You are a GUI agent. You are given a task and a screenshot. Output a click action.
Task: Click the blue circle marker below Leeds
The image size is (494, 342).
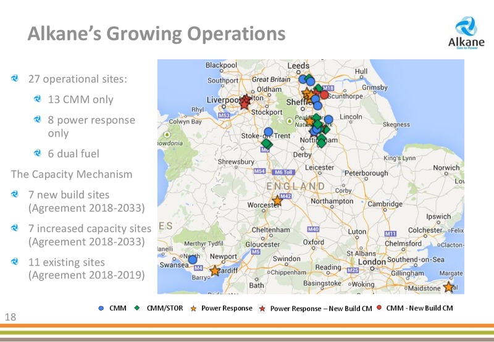pos(303,79)
